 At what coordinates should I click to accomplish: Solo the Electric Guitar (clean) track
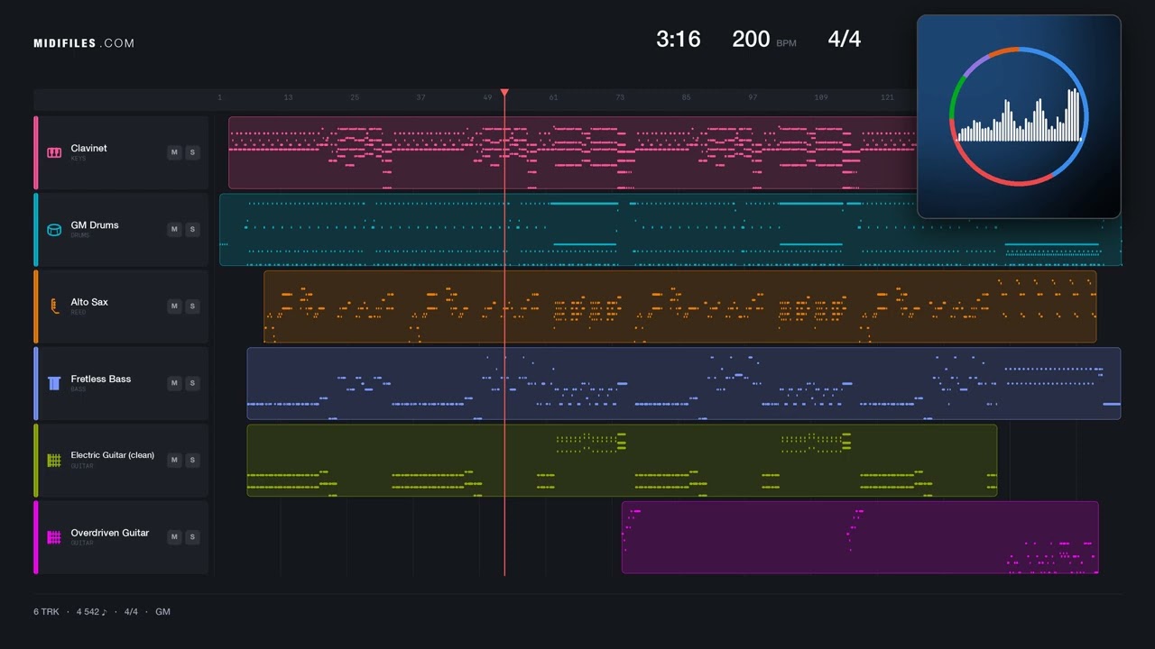pyautogui.click(x=191, y=460)
